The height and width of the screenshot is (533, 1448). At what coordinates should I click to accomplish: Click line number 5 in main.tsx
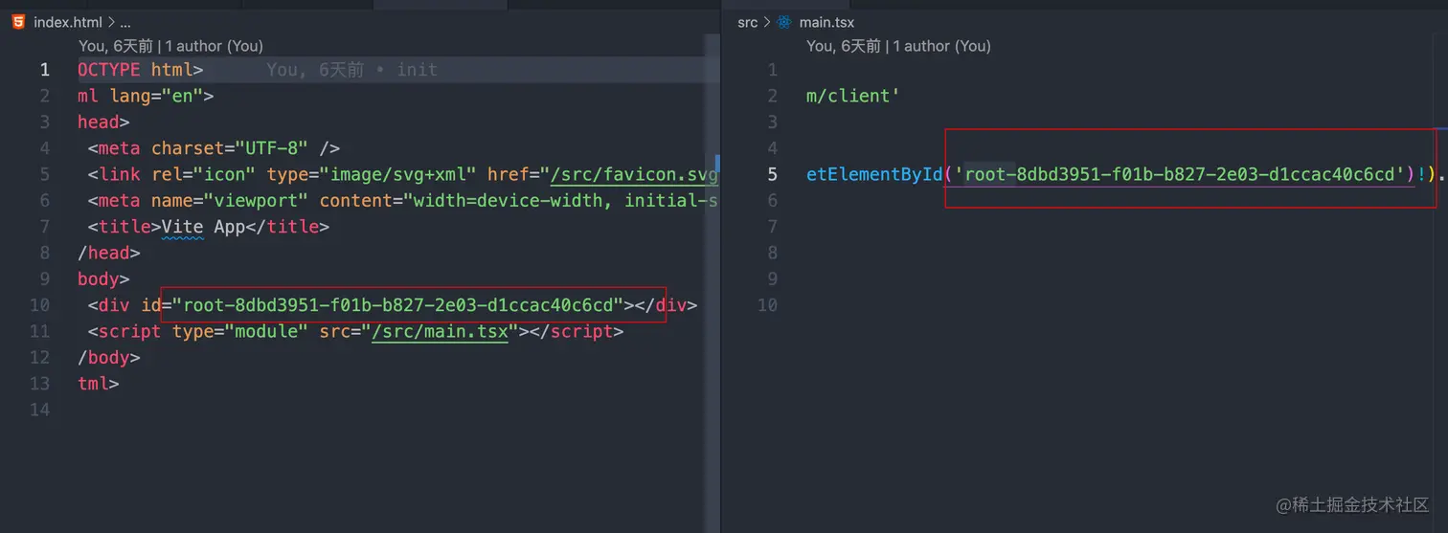click(773, 174)
